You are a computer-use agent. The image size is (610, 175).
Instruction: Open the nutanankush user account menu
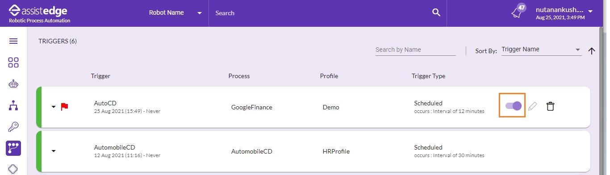coord(564,13)
